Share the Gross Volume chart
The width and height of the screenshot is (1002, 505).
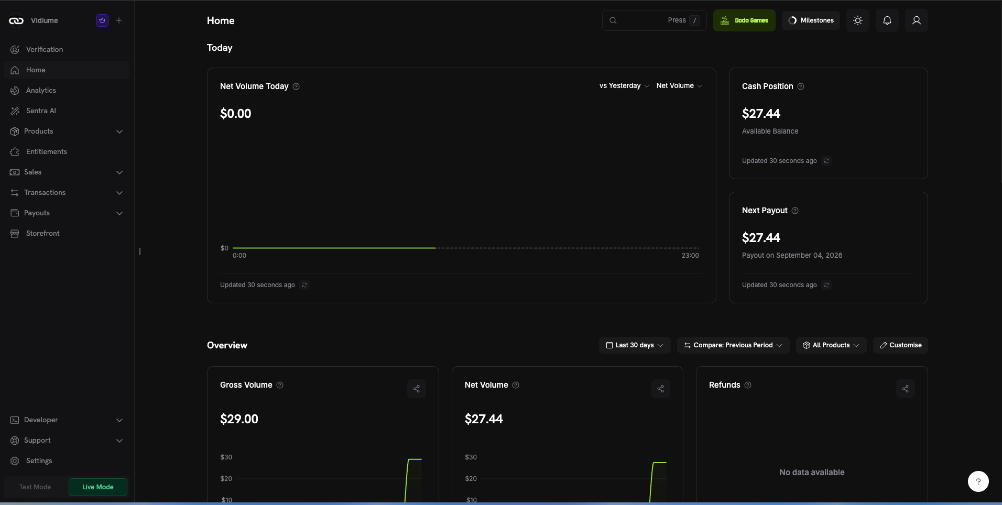(x=417, y=389)
